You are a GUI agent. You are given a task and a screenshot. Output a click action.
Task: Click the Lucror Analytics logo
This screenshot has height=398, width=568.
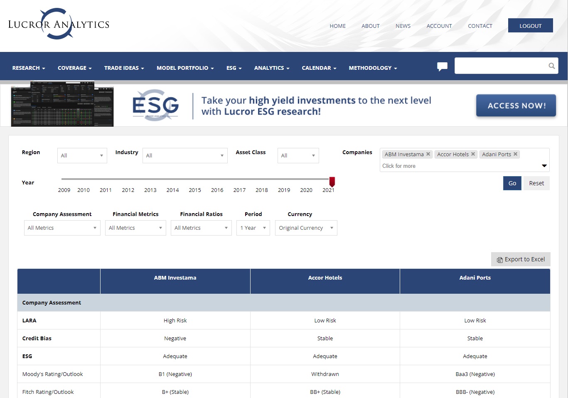59,24
